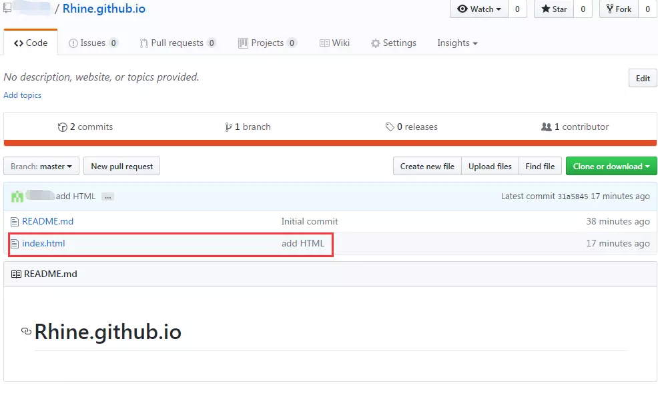Screen dimensions: 658x401
Task: Click the anchor link icon beside Rhine.github.io heading
Action: 26,331
